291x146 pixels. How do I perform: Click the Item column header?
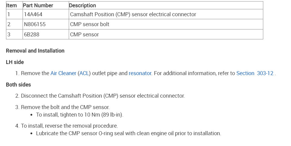coord(12,5)
